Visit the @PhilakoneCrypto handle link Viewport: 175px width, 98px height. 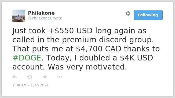45,18
